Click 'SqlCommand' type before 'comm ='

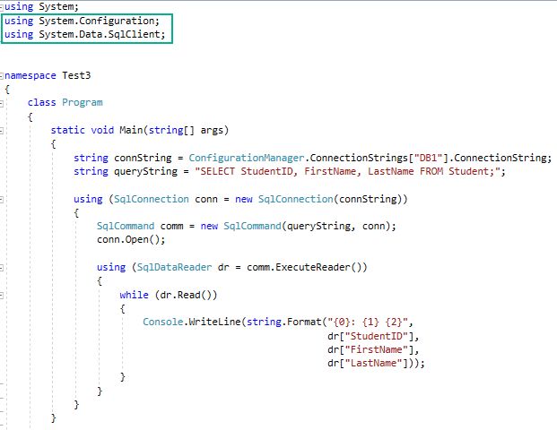tap(126, 226)
